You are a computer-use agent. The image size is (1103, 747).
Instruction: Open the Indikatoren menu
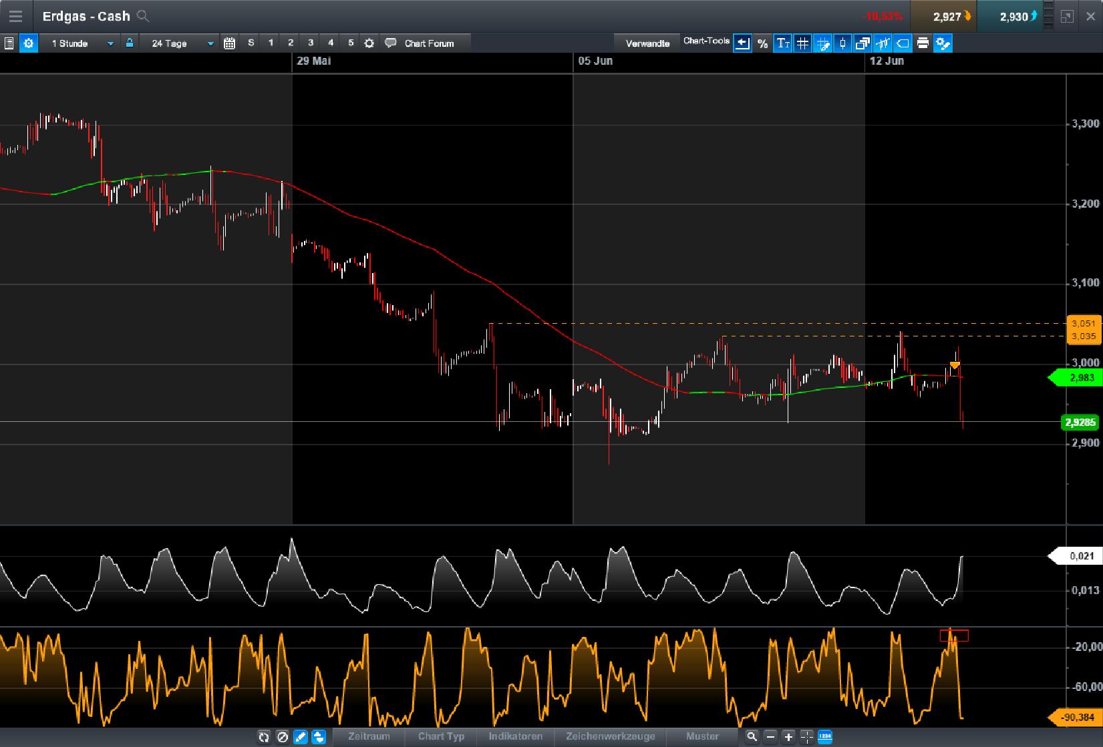pyautogui.click(x=515, y=737)
